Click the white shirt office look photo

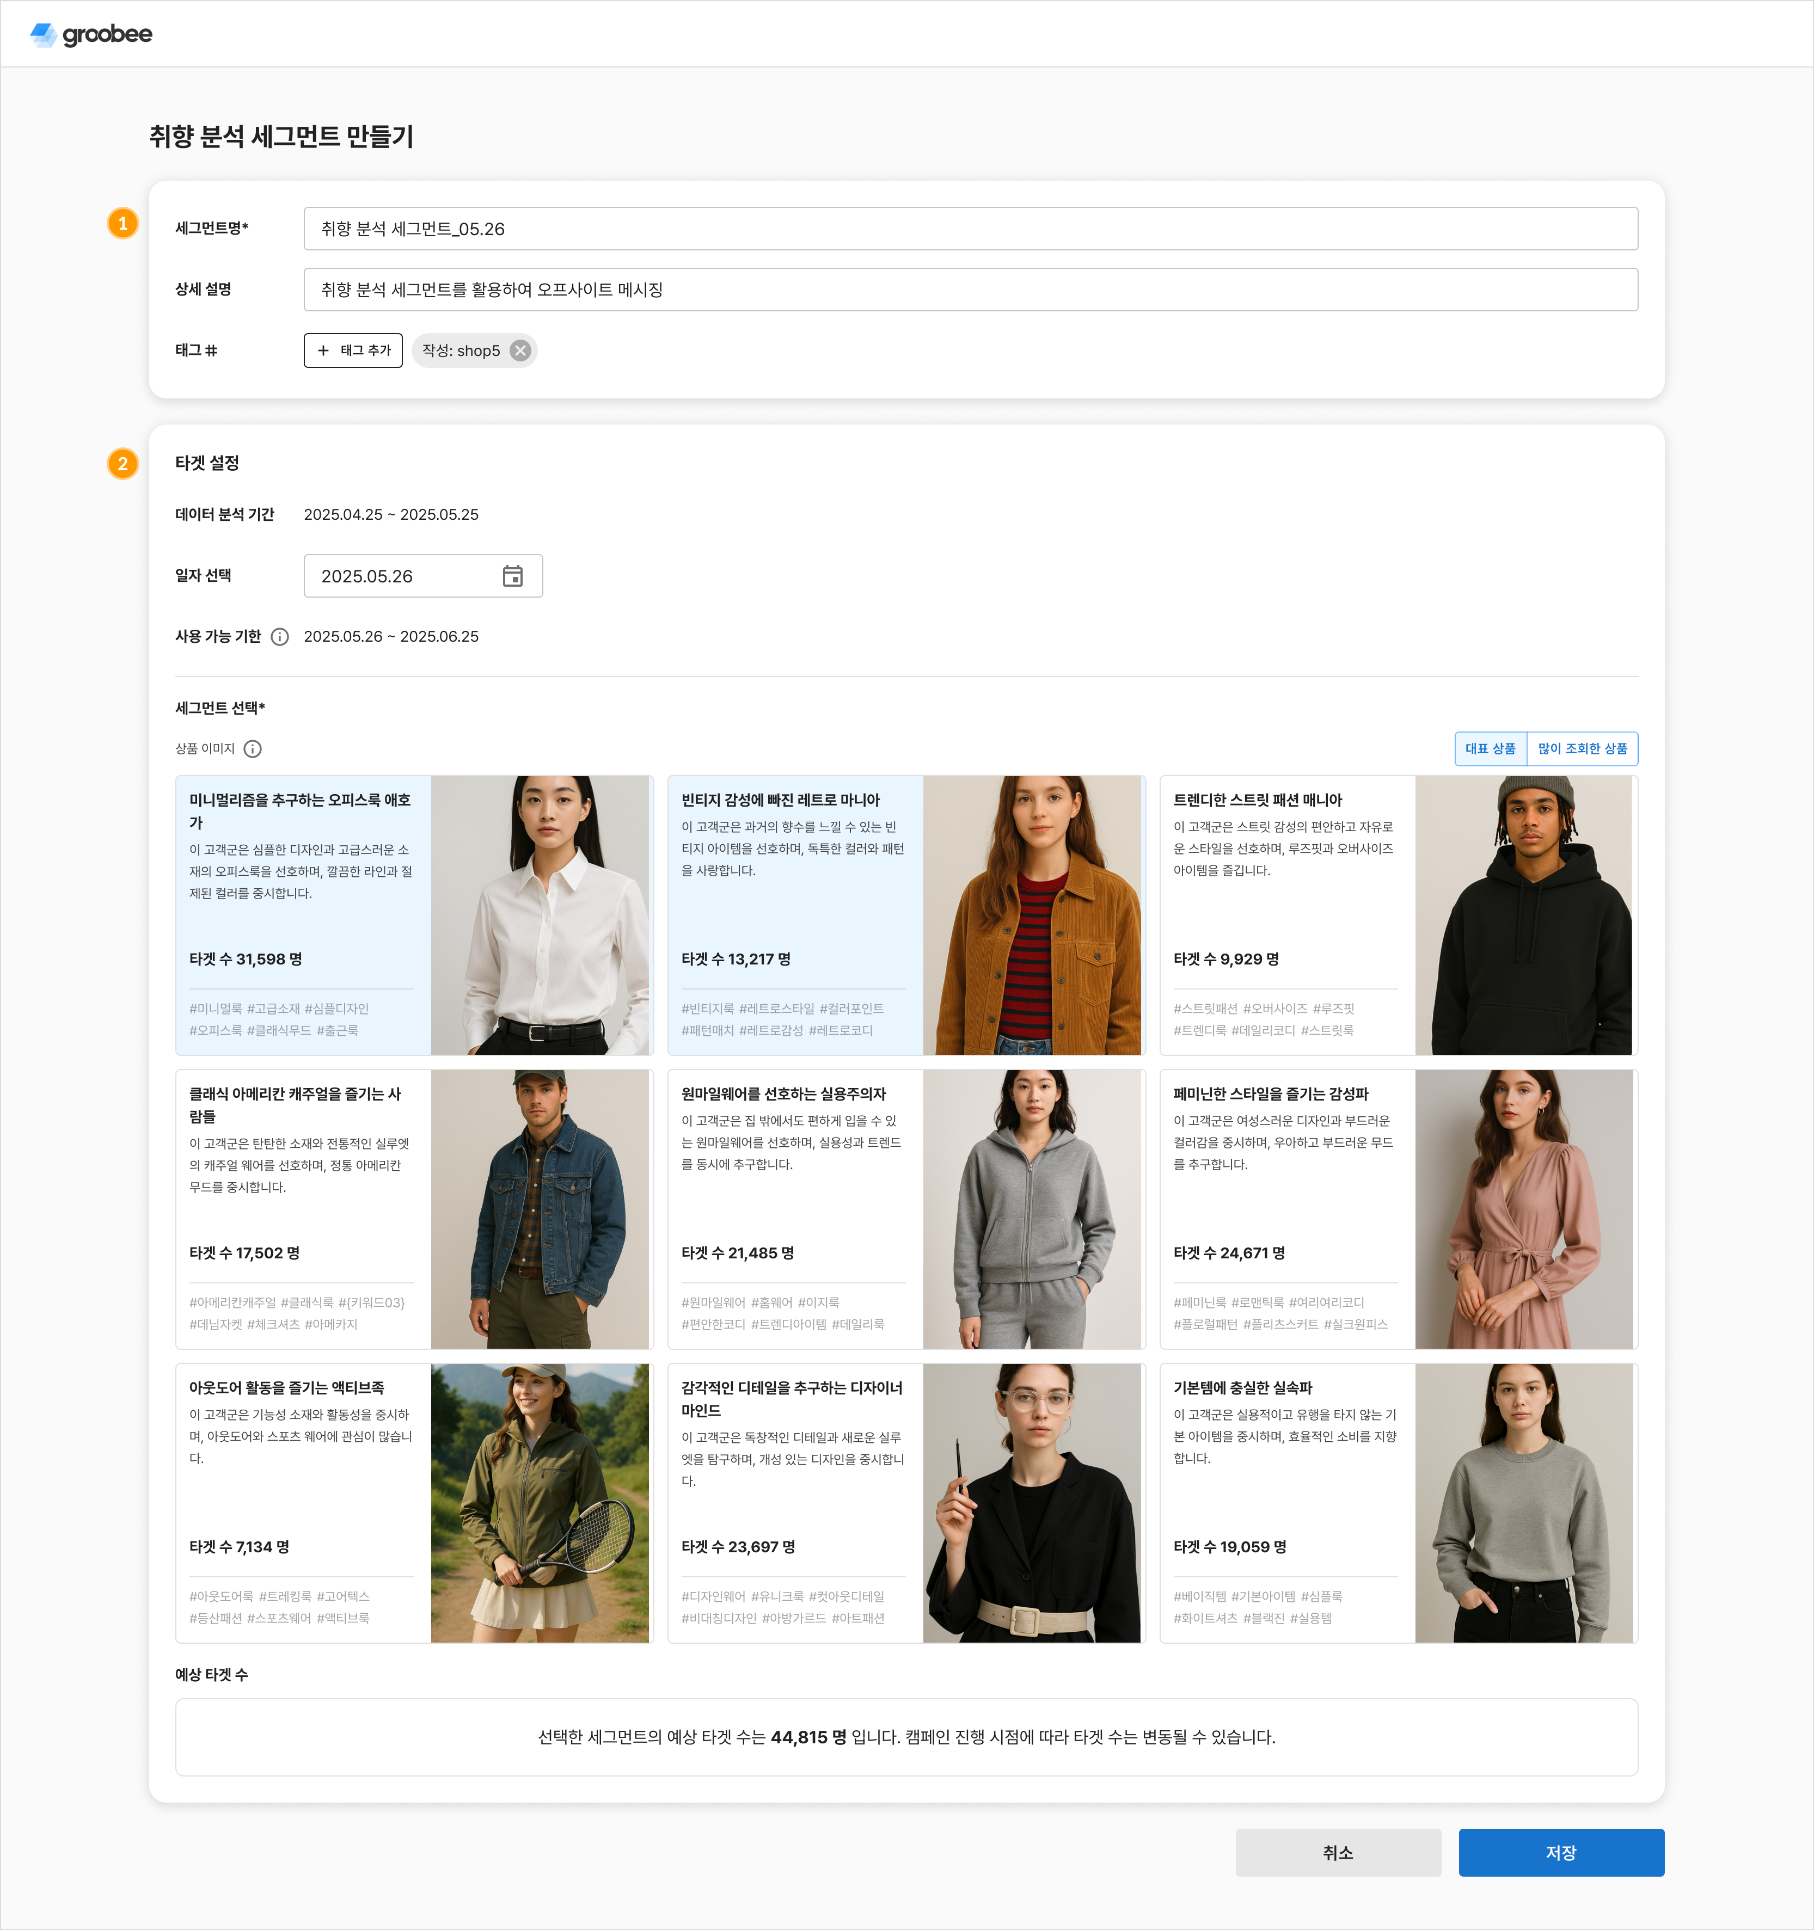[x=540, y=915]
